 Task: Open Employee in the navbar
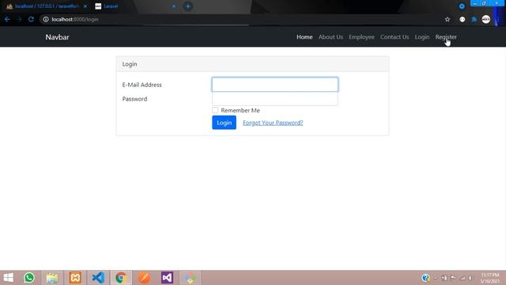(x=361, y=37)
